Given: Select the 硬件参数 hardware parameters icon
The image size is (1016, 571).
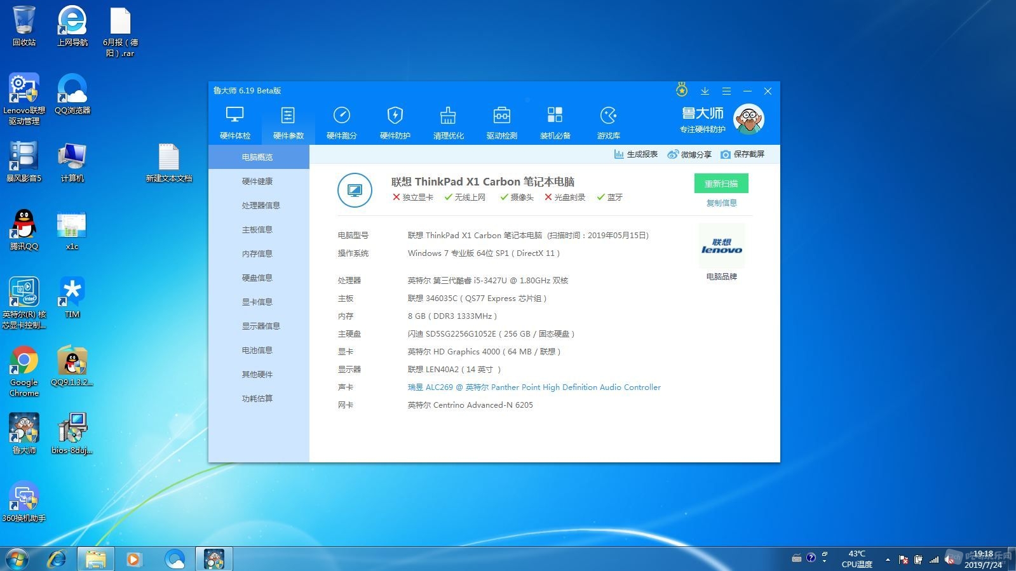Looking at the screenshot, I should 288,123.
